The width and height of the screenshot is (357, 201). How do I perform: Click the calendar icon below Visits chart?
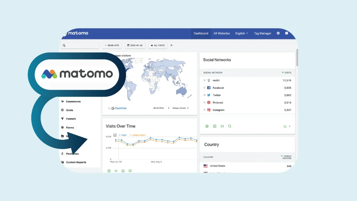pyautogui.click(x=109, y=171)
